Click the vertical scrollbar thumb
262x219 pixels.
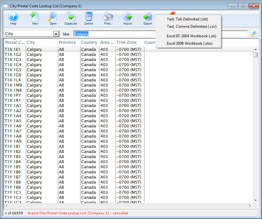pos(256,55)
